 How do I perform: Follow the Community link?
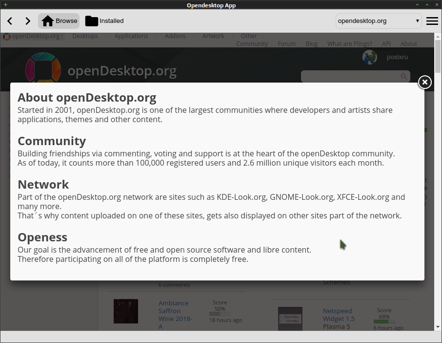coord(252,44)
